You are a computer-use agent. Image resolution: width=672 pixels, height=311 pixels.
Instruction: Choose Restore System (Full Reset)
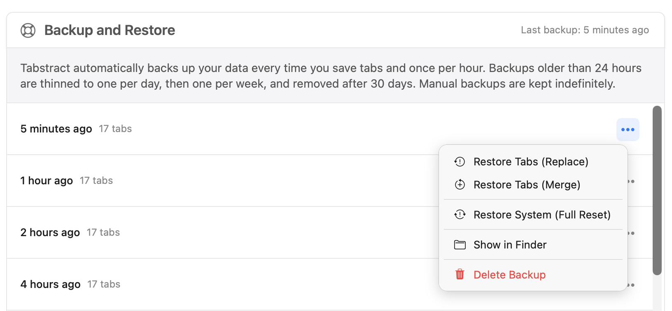(x=542, y=214)
